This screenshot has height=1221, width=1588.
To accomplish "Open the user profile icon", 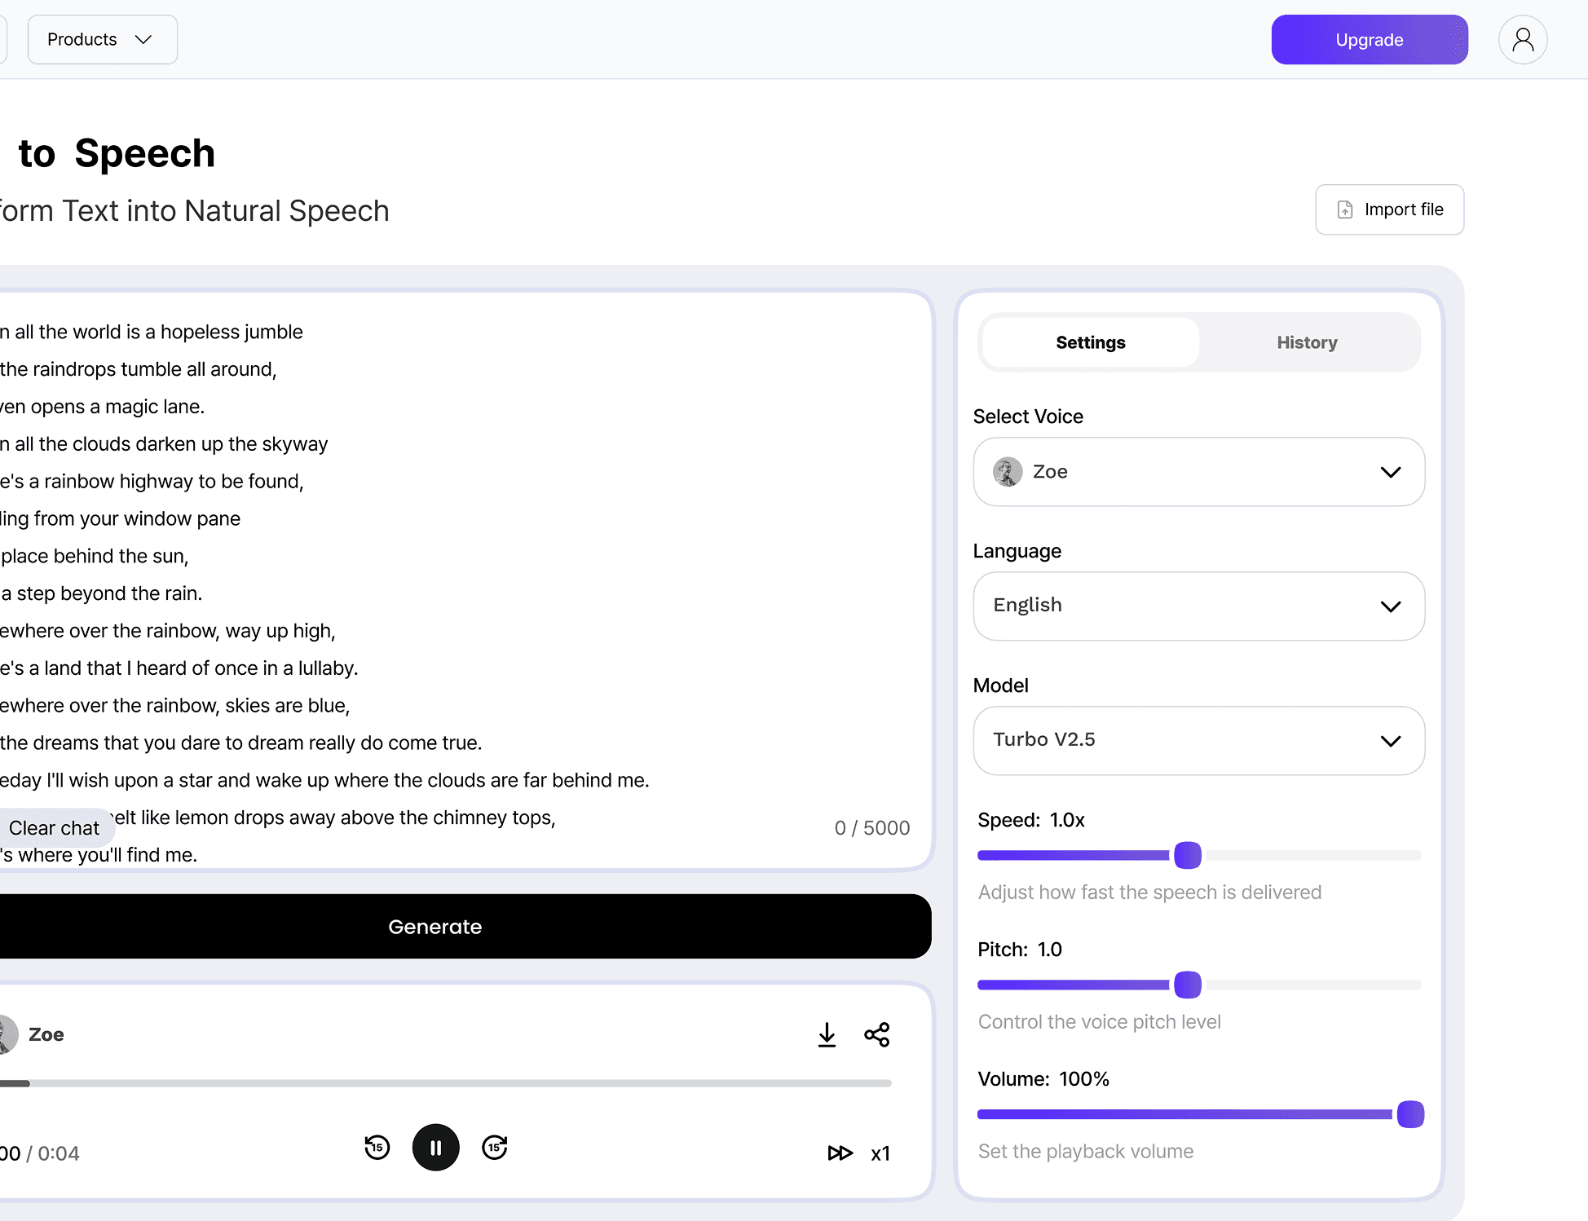I will [1522, 39].
